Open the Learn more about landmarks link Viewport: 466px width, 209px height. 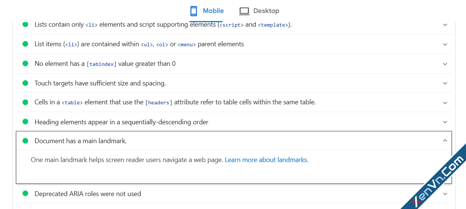pos(266,160)
